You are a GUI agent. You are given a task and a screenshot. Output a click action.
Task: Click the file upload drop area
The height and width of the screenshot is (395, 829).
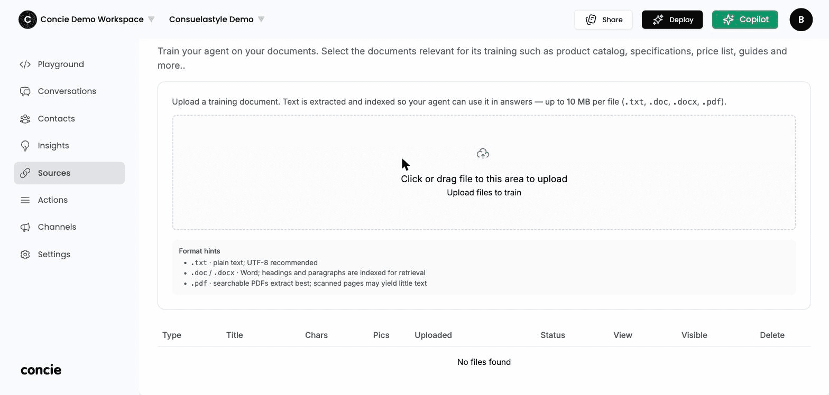484,173
